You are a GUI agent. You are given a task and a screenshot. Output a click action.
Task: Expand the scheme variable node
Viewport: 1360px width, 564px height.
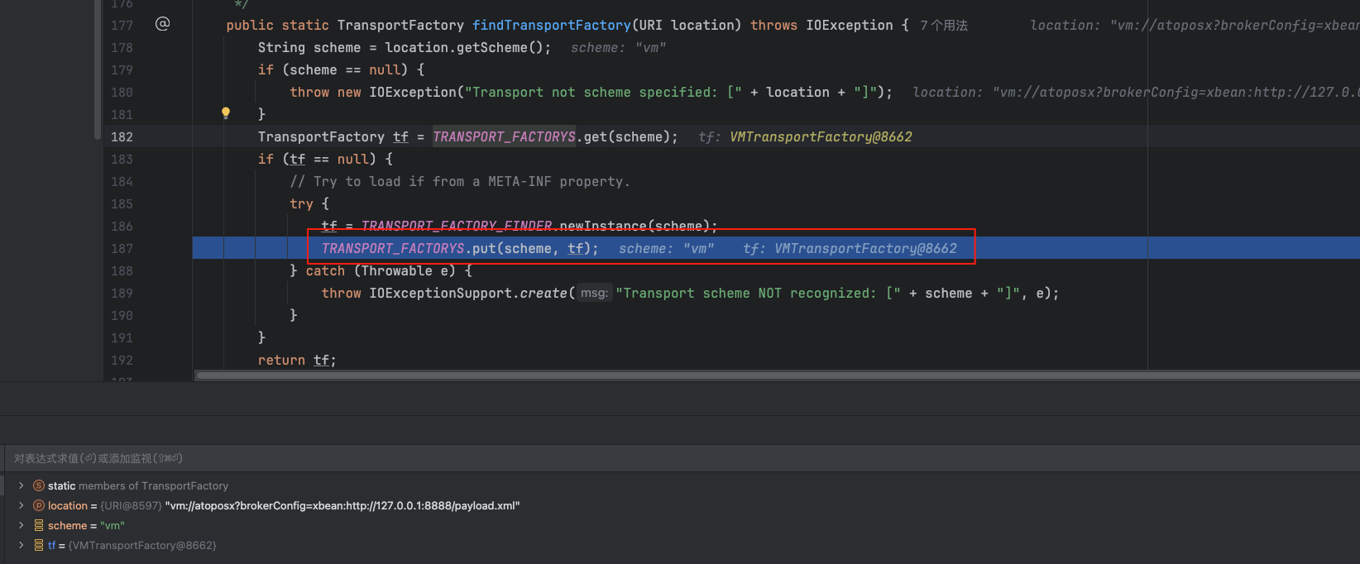point(21,525)
